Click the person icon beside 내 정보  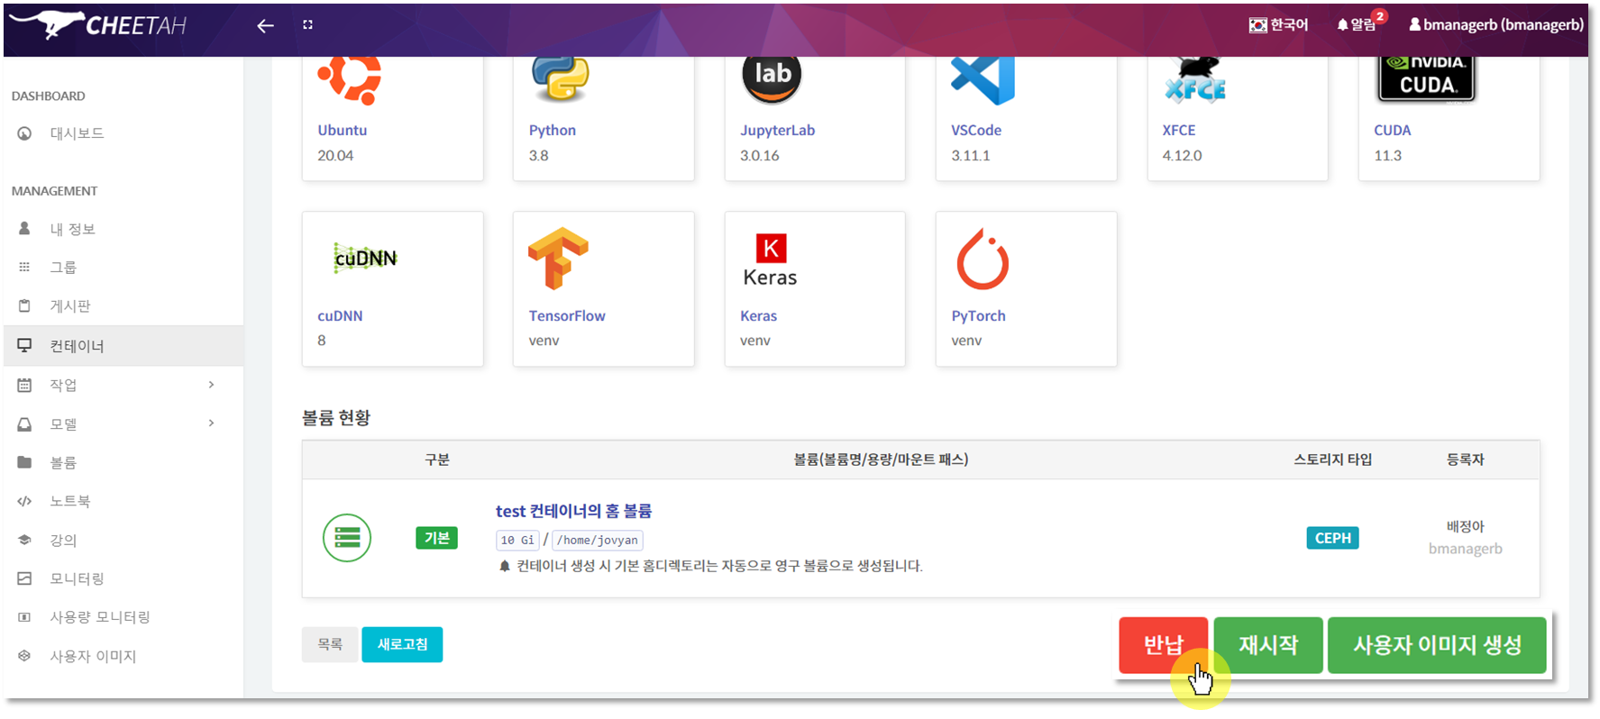tap(24, 228)
